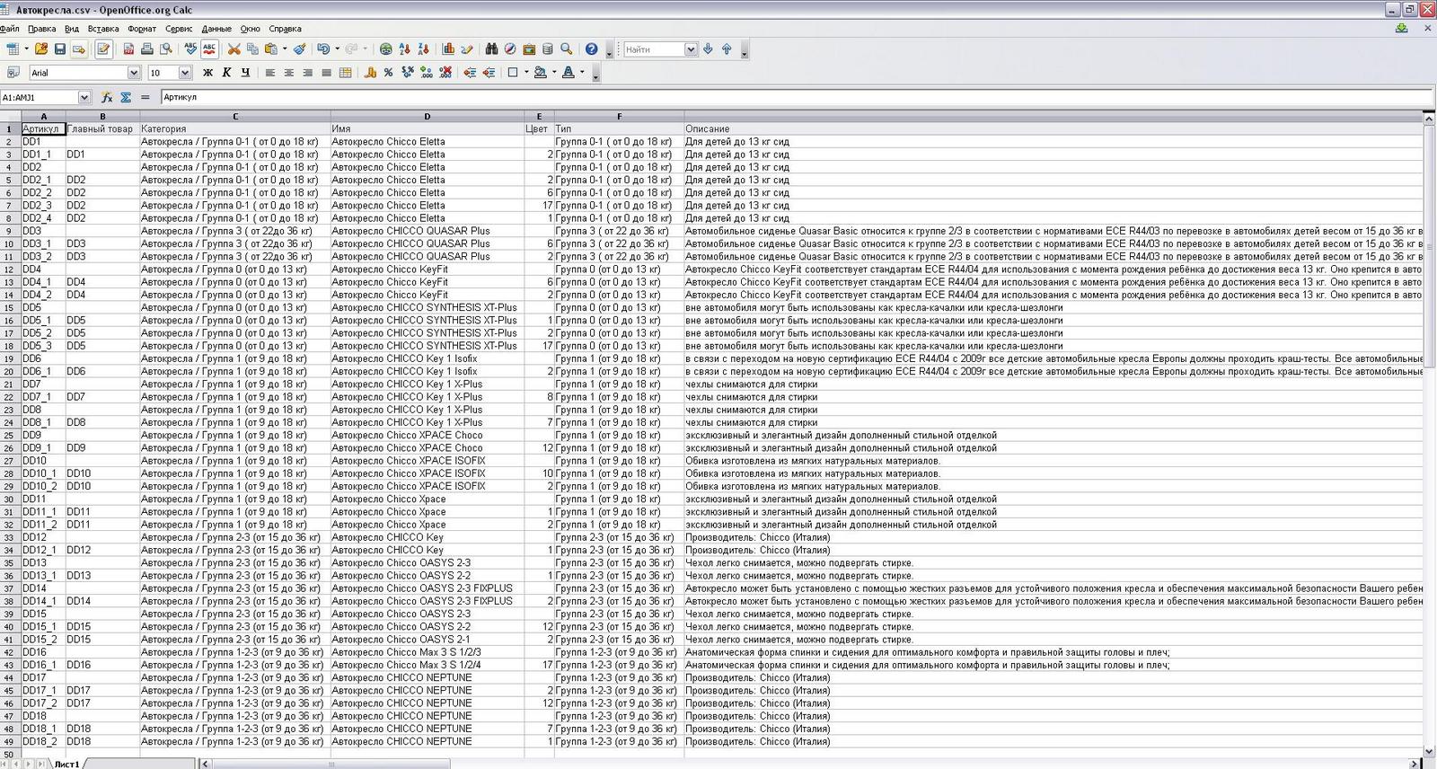Image resolution: width=1437 pixels, height=769 pixels.
Task: Open the Zoom magnifier
Action: coord(567,49)
